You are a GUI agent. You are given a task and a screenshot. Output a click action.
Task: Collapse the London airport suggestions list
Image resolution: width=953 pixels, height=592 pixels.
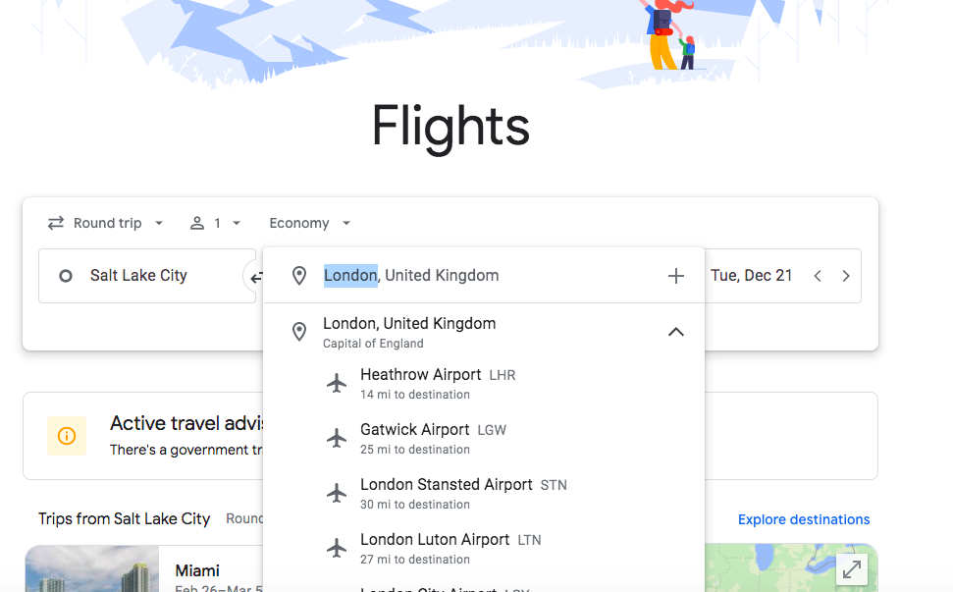675,331
